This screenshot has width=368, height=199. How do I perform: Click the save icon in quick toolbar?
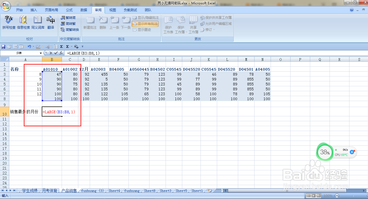3,47
